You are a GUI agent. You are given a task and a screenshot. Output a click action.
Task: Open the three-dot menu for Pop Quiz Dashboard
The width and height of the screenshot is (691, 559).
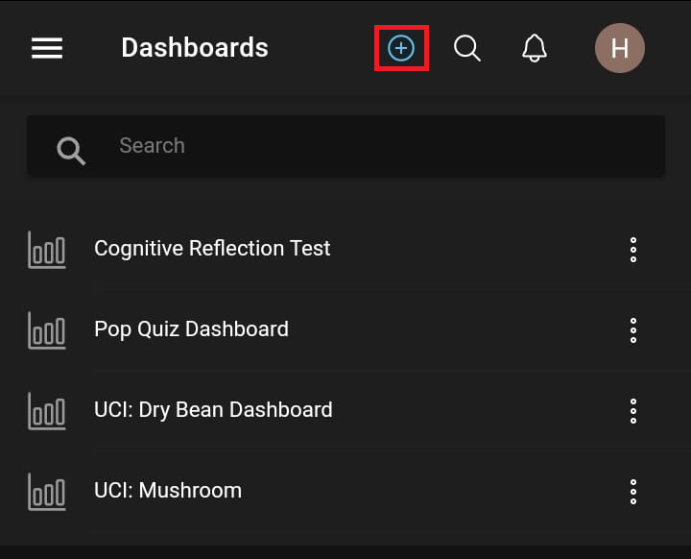(x=633, y=330)
